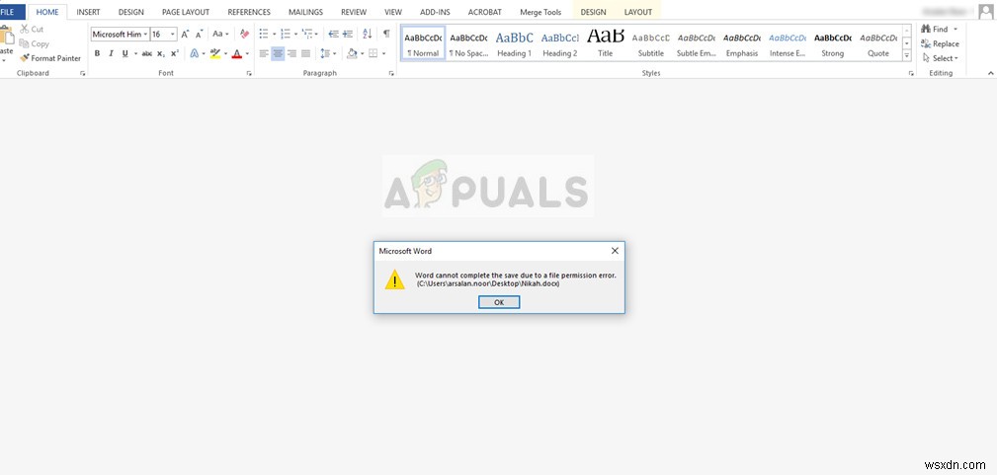Decrease font size with Shrink Font icon
Image resolution: width=997 pixels, height=475 pixels.
(199, 34)
